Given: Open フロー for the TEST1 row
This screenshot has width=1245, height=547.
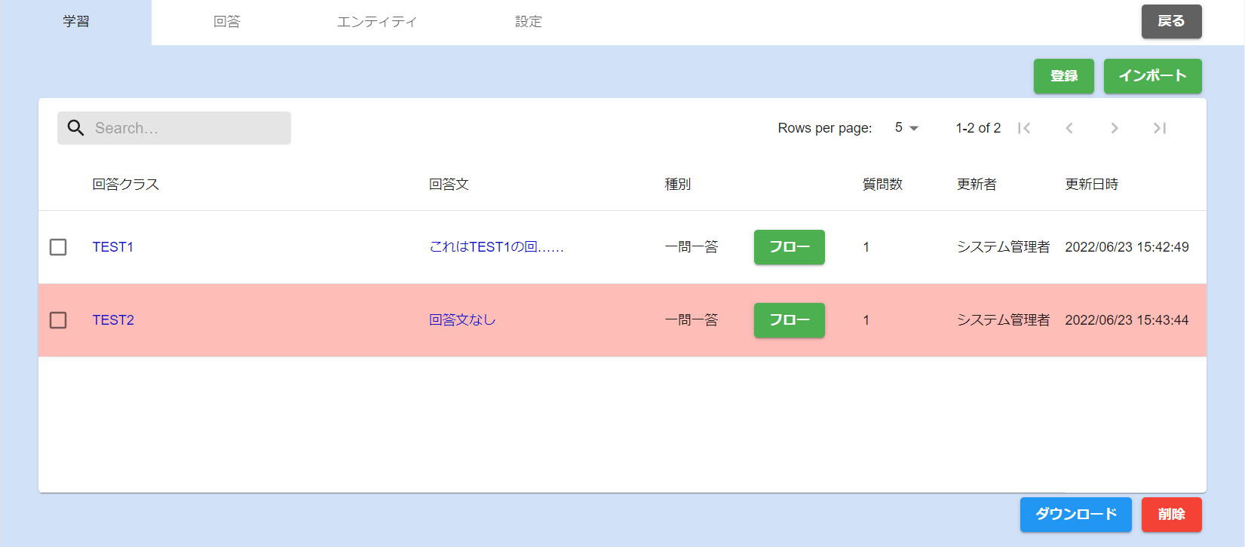Looking at the screenshot, I should pyautogui.click(x=789, y=247).
